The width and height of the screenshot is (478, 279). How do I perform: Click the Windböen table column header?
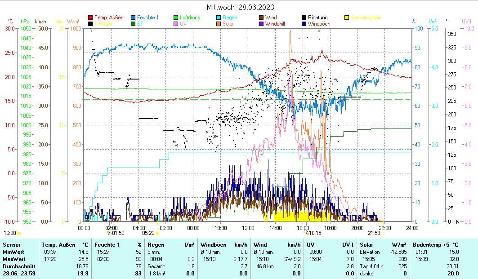pyautogui.click(x=213, y=245)
